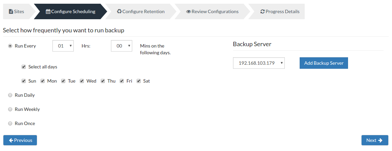Click the Add Backup Server button
Viewport: 392px width, 151px height.
point(324,63)
